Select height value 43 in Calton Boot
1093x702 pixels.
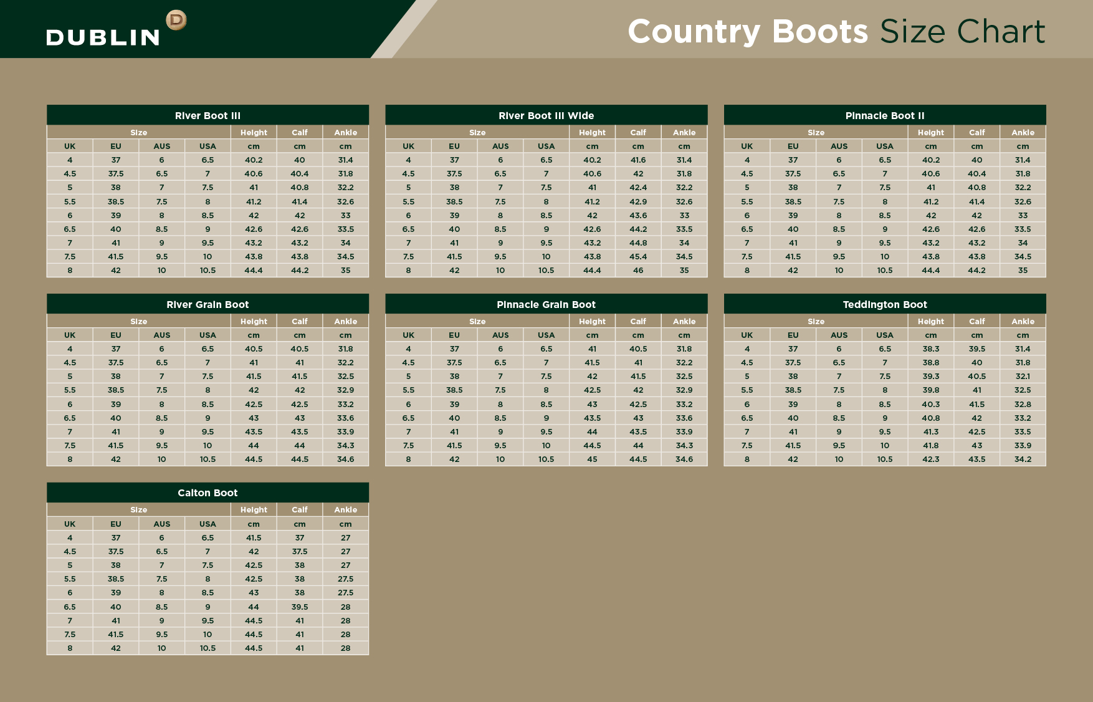tap(254, 592)
